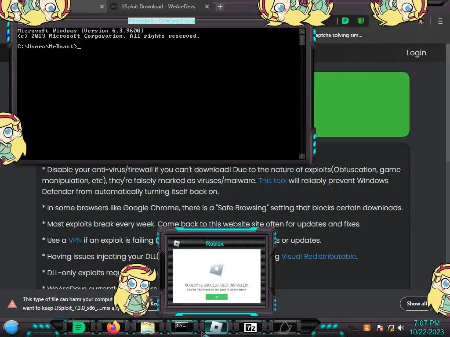Open the VPN link
This screenshot has height=337, width=450.
point(75,240)
